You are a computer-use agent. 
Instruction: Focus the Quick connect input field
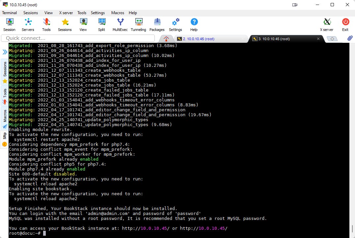click(x=78, y=38)
